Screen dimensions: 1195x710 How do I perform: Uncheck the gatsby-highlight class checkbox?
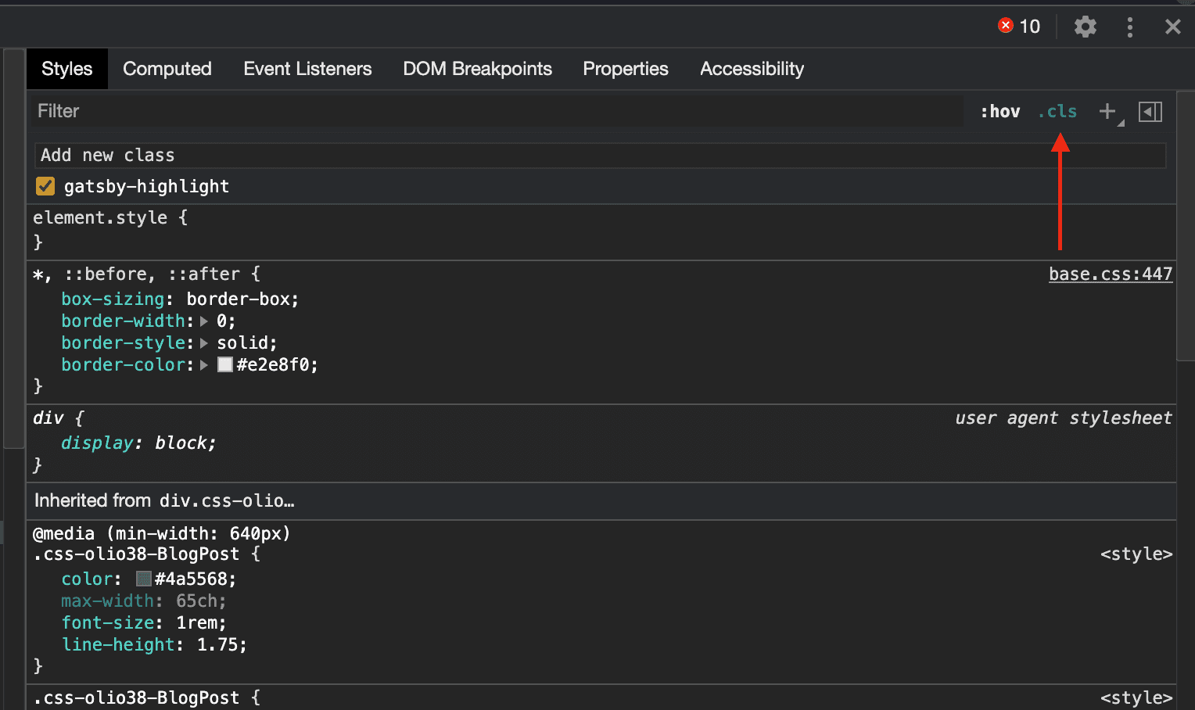coord(45,186)
